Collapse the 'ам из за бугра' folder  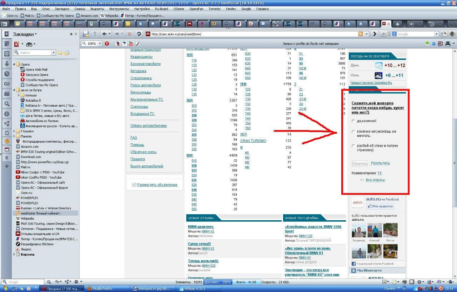(14, 90)
